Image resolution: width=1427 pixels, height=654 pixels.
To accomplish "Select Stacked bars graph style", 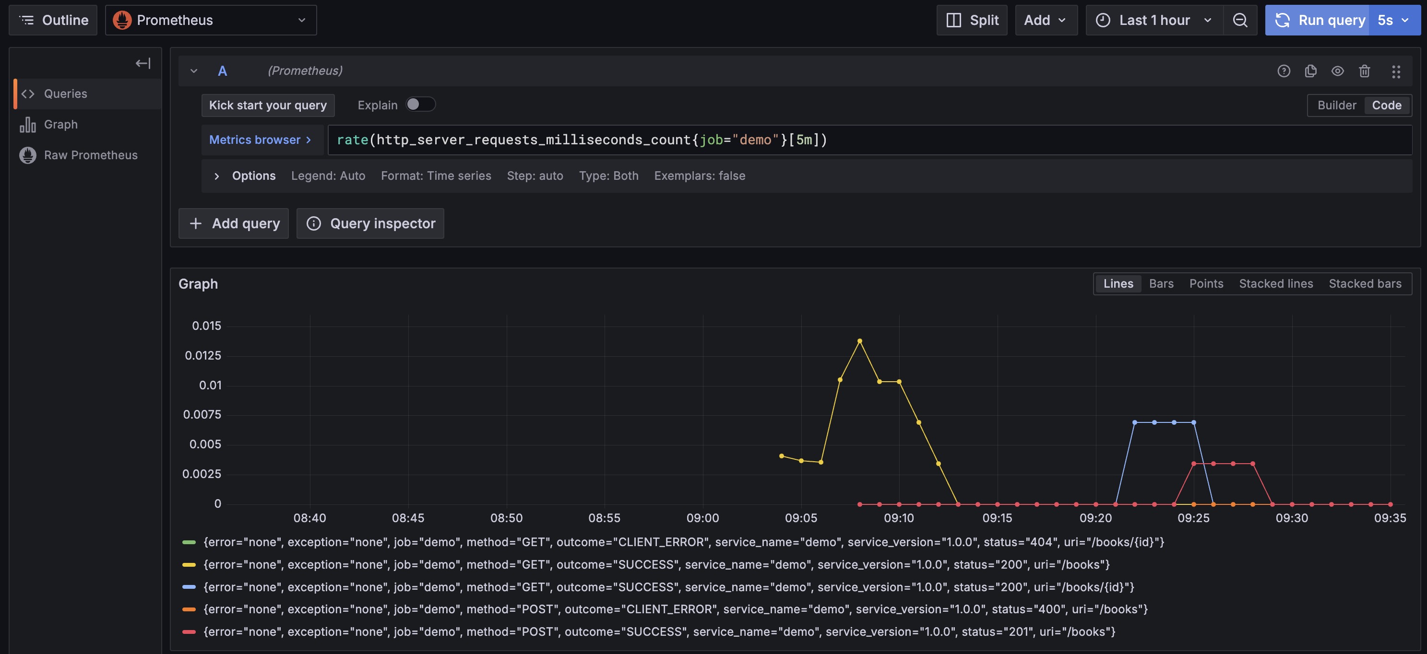I will [x=1365, y=283].
